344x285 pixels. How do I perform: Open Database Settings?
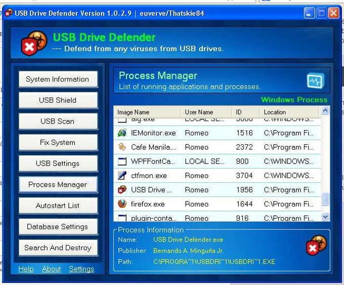58,227
